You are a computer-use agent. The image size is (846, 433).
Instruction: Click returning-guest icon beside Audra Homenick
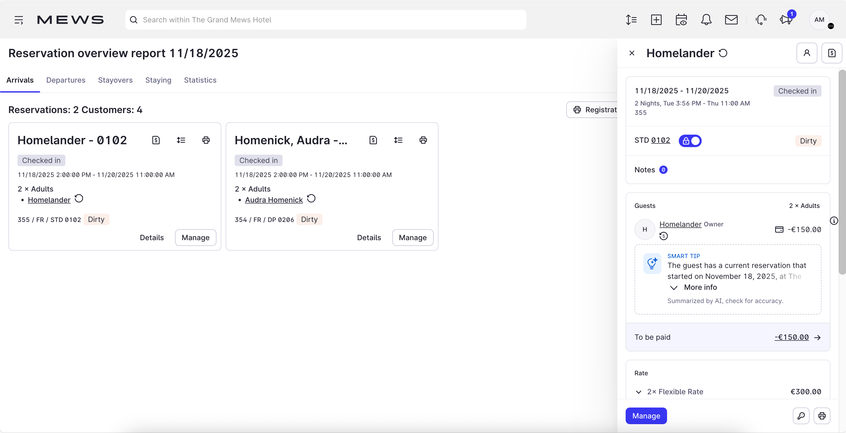coord(311,199)
